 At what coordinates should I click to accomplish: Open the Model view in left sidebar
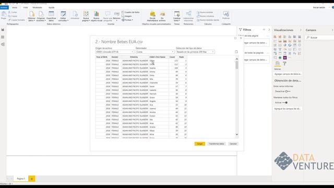(x=3, y=44)
